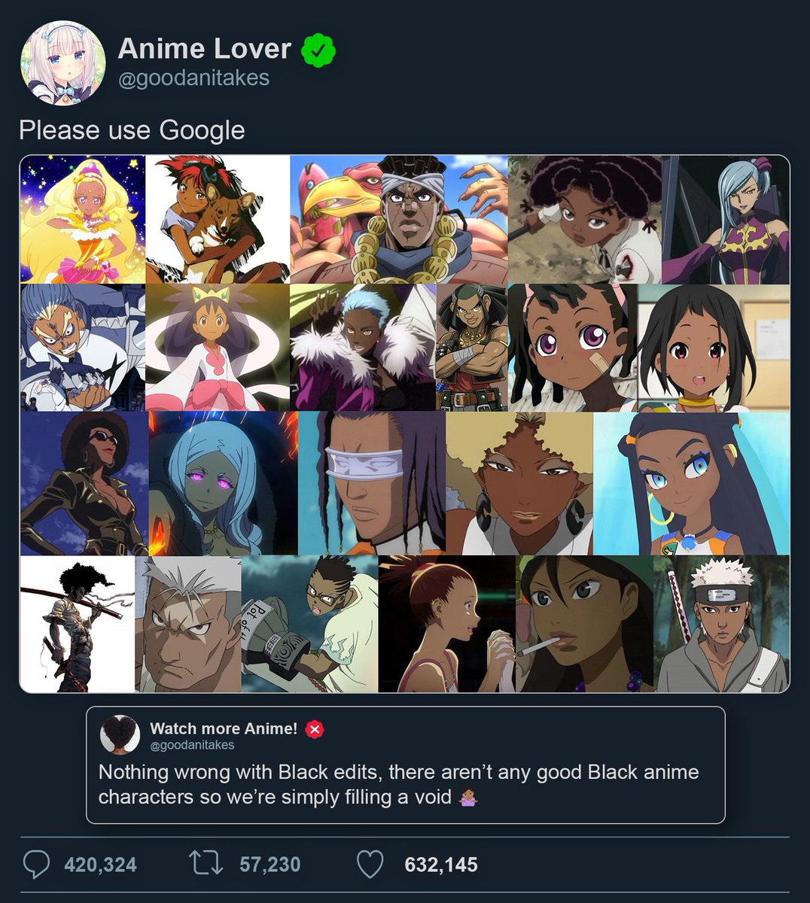Open the @goodanitakes handle under Anime Lover

point(193,78)
